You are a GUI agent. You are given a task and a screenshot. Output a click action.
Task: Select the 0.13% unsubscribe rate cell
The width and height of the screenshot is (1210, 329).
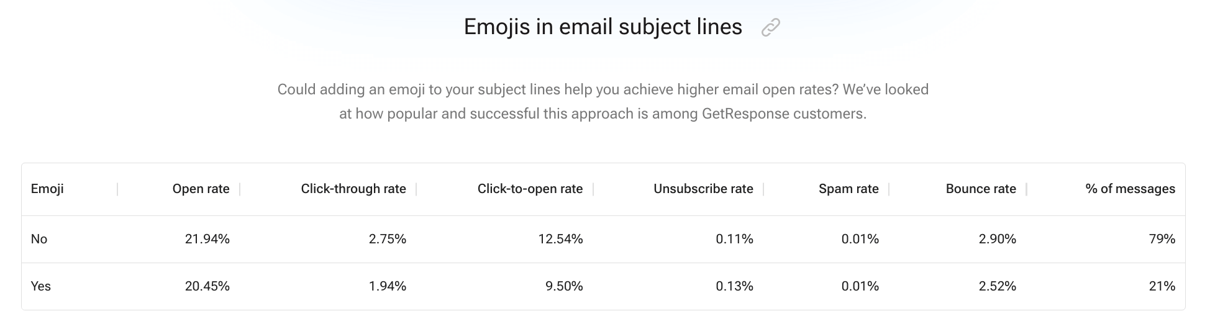(734, 286)
